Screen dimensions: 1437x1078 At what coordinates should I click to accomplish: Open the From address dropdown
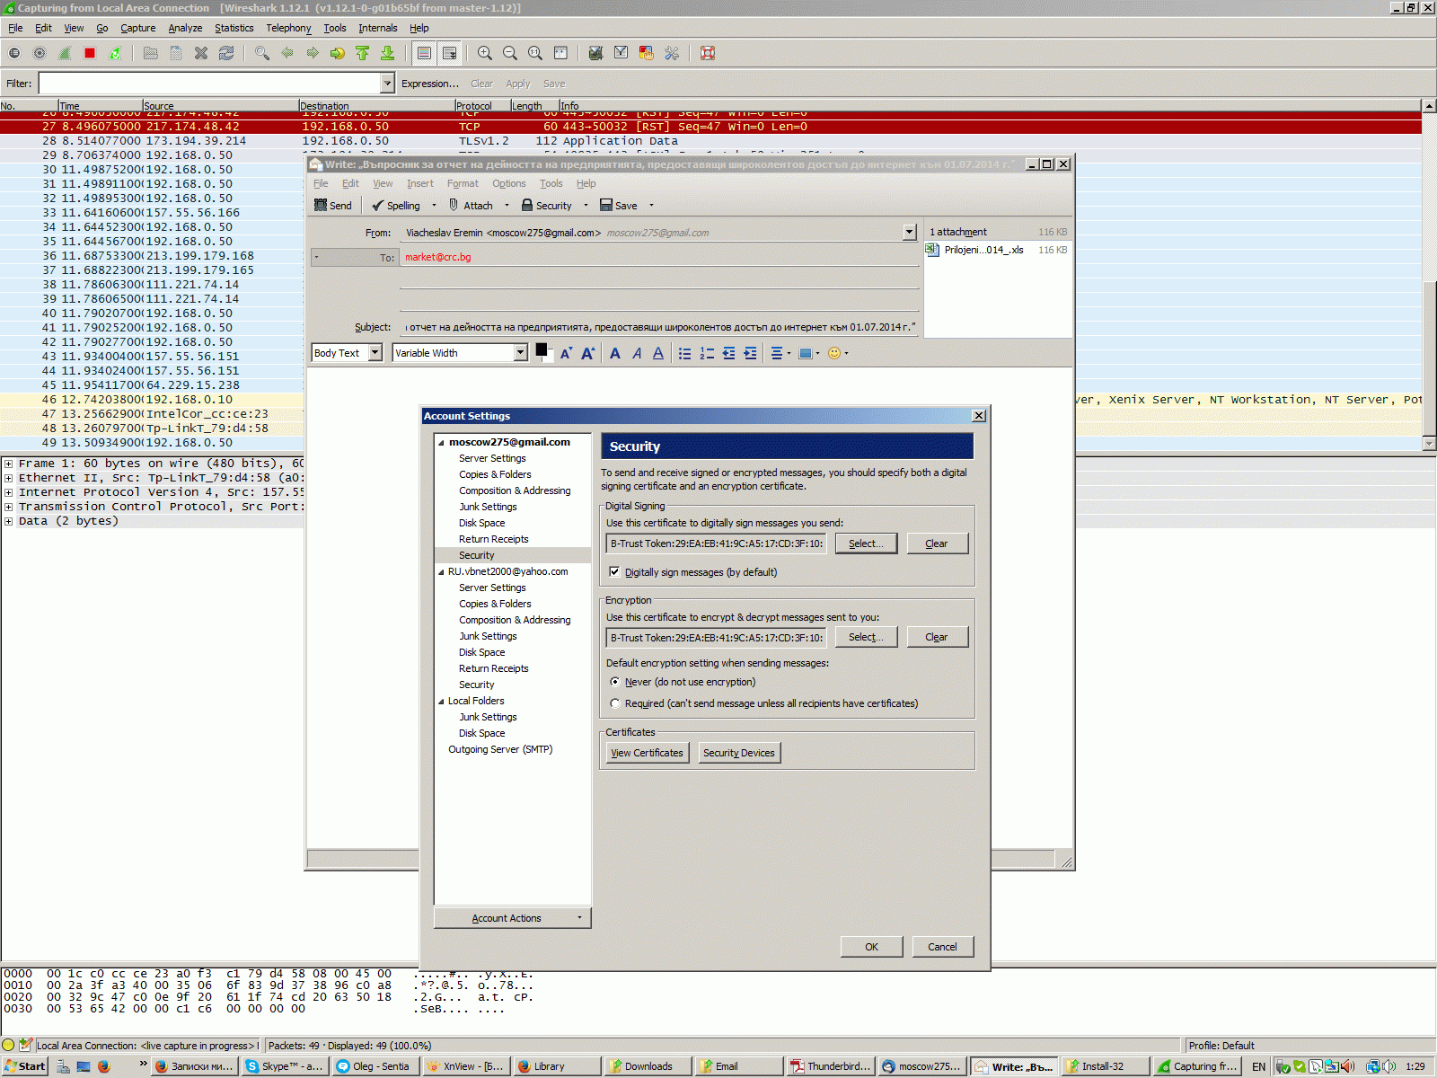pos(909,233)
